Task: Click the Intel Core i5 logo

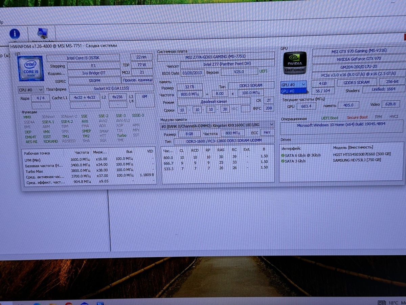Action: [x=30, y=68]
